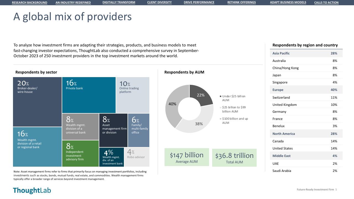Click the Middle East region header row
Viewport: 354px width, 199px height.
306,156
